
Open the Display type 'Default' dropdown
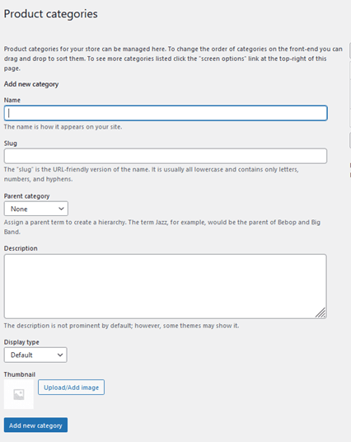click(35, 355)
